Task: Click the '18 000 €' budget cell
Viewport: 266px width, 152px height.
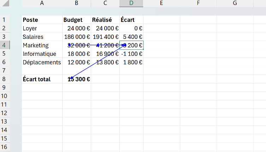Action: coord(77,54)
